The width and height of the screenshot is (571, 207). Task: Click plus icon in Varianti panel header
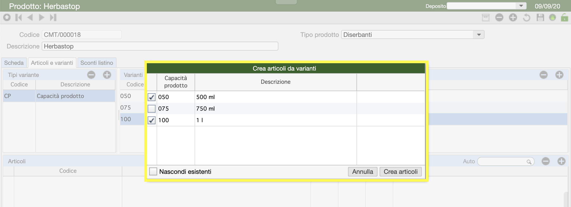[x=559, y=75]
